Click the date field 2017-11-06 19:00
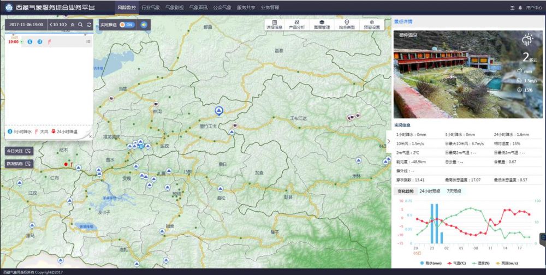The height and width of the screenshot is (275, 546). point(26,25)
